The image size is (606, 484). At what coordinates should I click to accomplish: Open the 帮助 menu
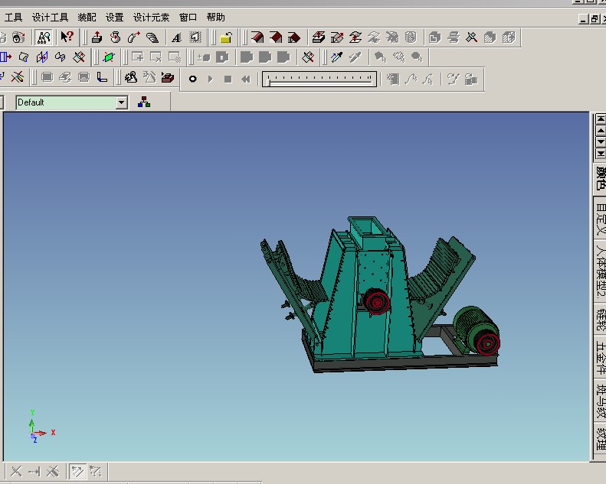(215, 18)
